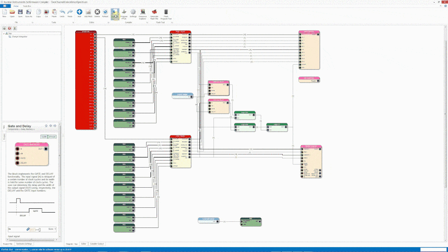This screenshot has height=252, width=448.
Task: Redo the last action
Action: click(70, 13)
